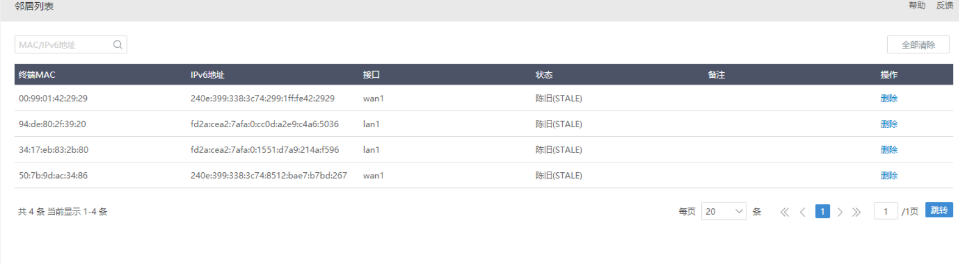959x264 pixels.
Task: Go to the next page
Action: [x=840, y=212]
